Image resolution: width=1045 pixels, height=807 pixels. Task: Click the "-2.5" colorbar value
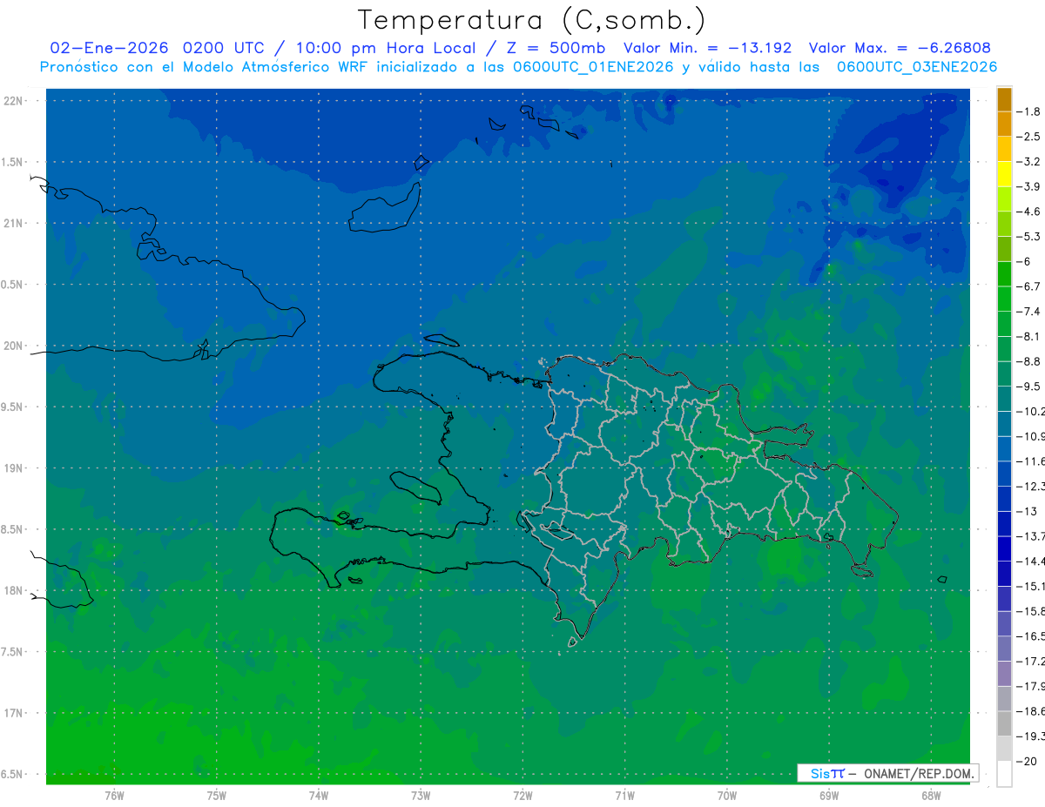point(1029,137)
